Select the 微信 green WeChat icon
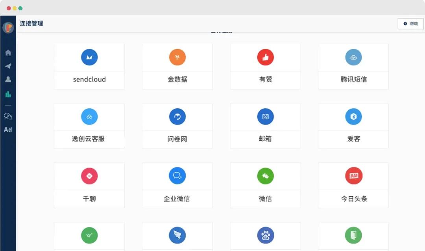Image resolution: width=425 pixels, height=251 pixels. pos(265,176)
